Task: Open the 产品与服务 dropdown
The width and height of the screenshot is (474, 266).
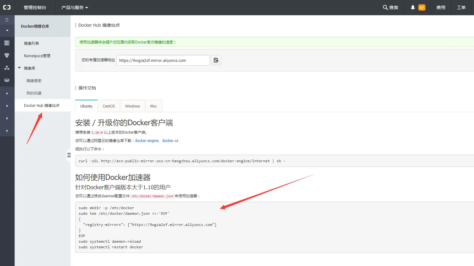Action: tap(75, 7)
